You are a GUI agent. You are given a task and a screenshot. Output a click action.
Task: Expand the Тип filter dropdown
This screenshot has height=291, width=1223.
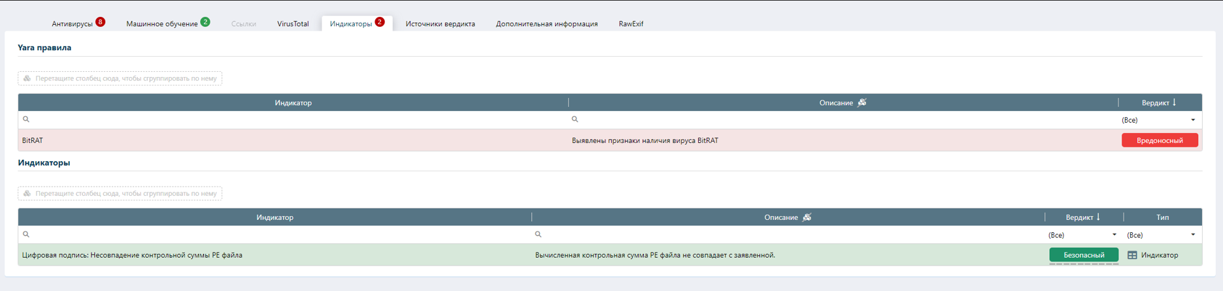click(x=1192, y=235)
